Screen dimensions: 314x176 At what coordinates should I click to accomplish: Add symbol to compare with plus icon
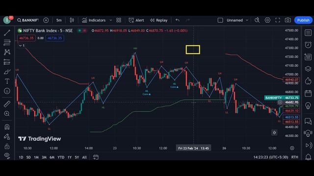(46, 20)
